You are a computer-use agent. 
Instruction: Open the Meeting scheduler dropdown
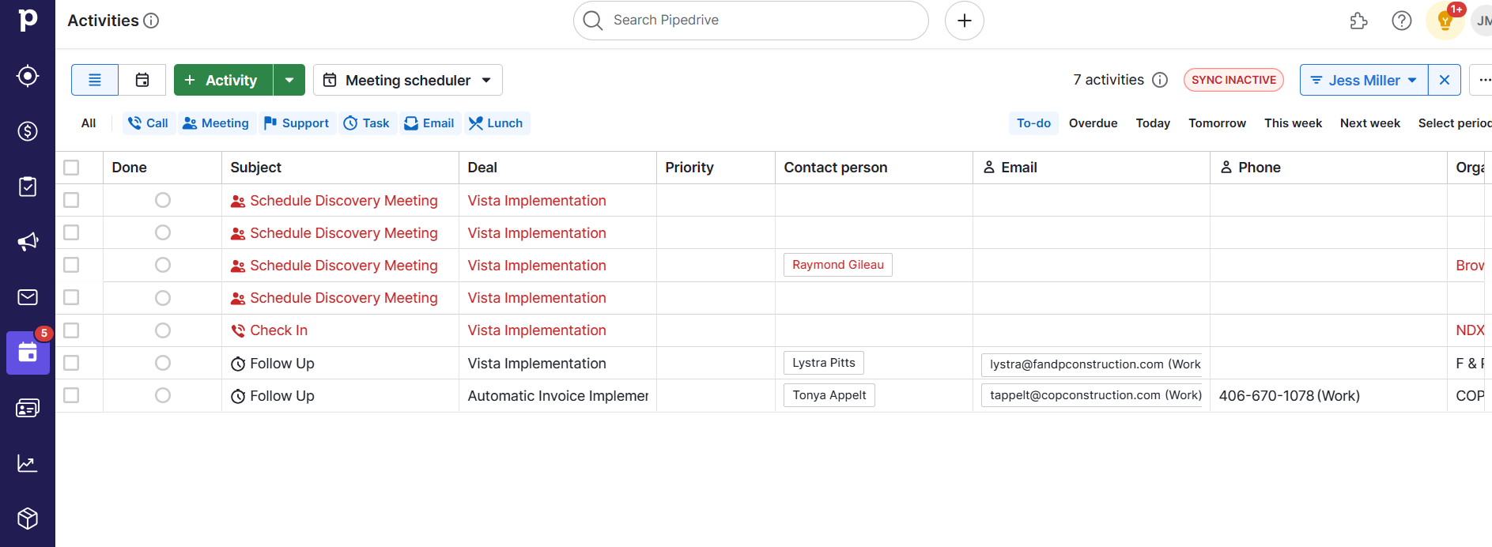(408, 80)
